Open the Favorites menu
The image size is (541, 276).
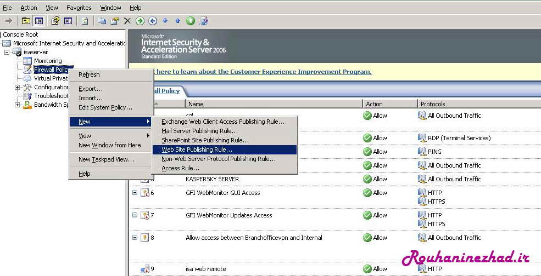79,8
